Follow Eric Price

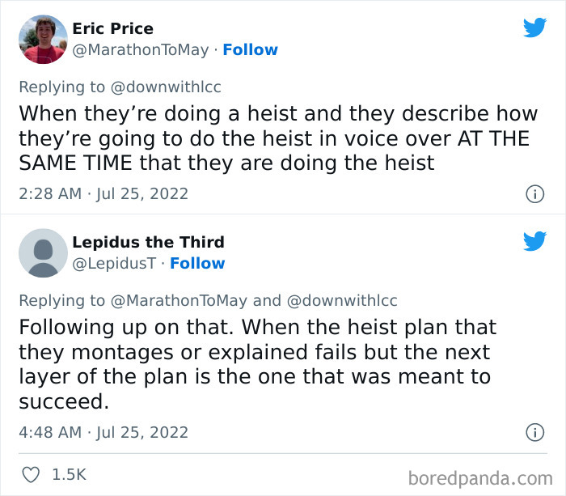[x=250, y=49]
